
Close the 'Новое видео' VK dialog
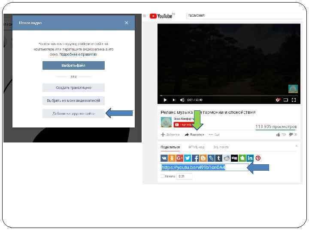(x=126, y=23)
